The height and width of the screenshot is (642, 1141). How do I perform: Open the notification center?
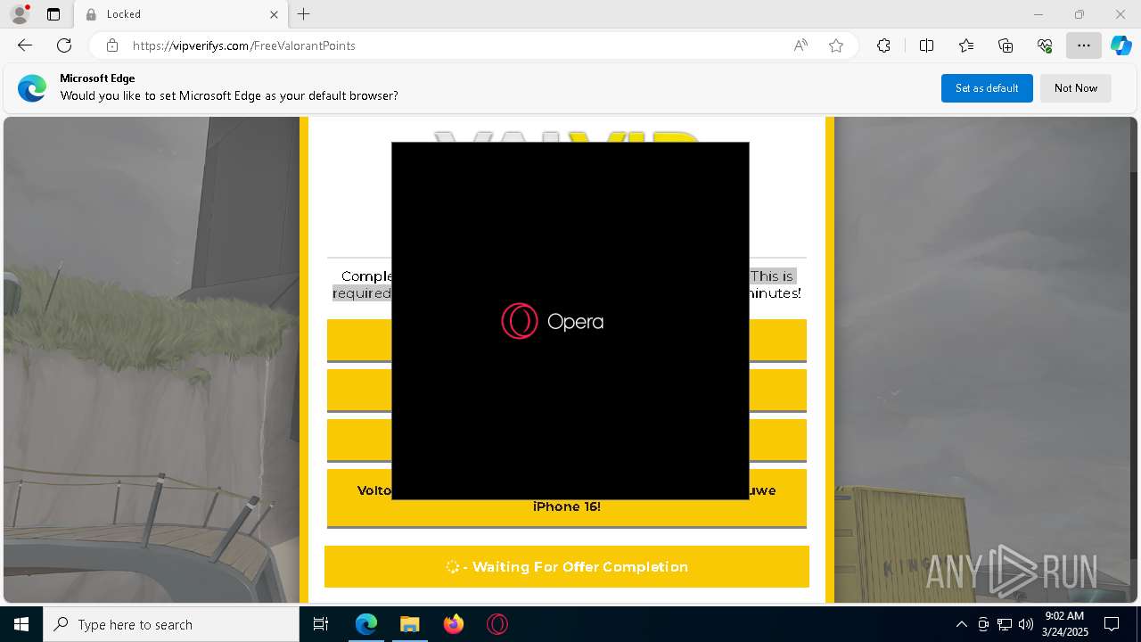[1112, 624]
